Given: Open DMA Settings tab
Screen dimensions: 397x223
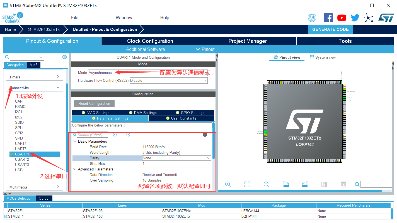Looking at the screenshot, I should coord(143,113).
